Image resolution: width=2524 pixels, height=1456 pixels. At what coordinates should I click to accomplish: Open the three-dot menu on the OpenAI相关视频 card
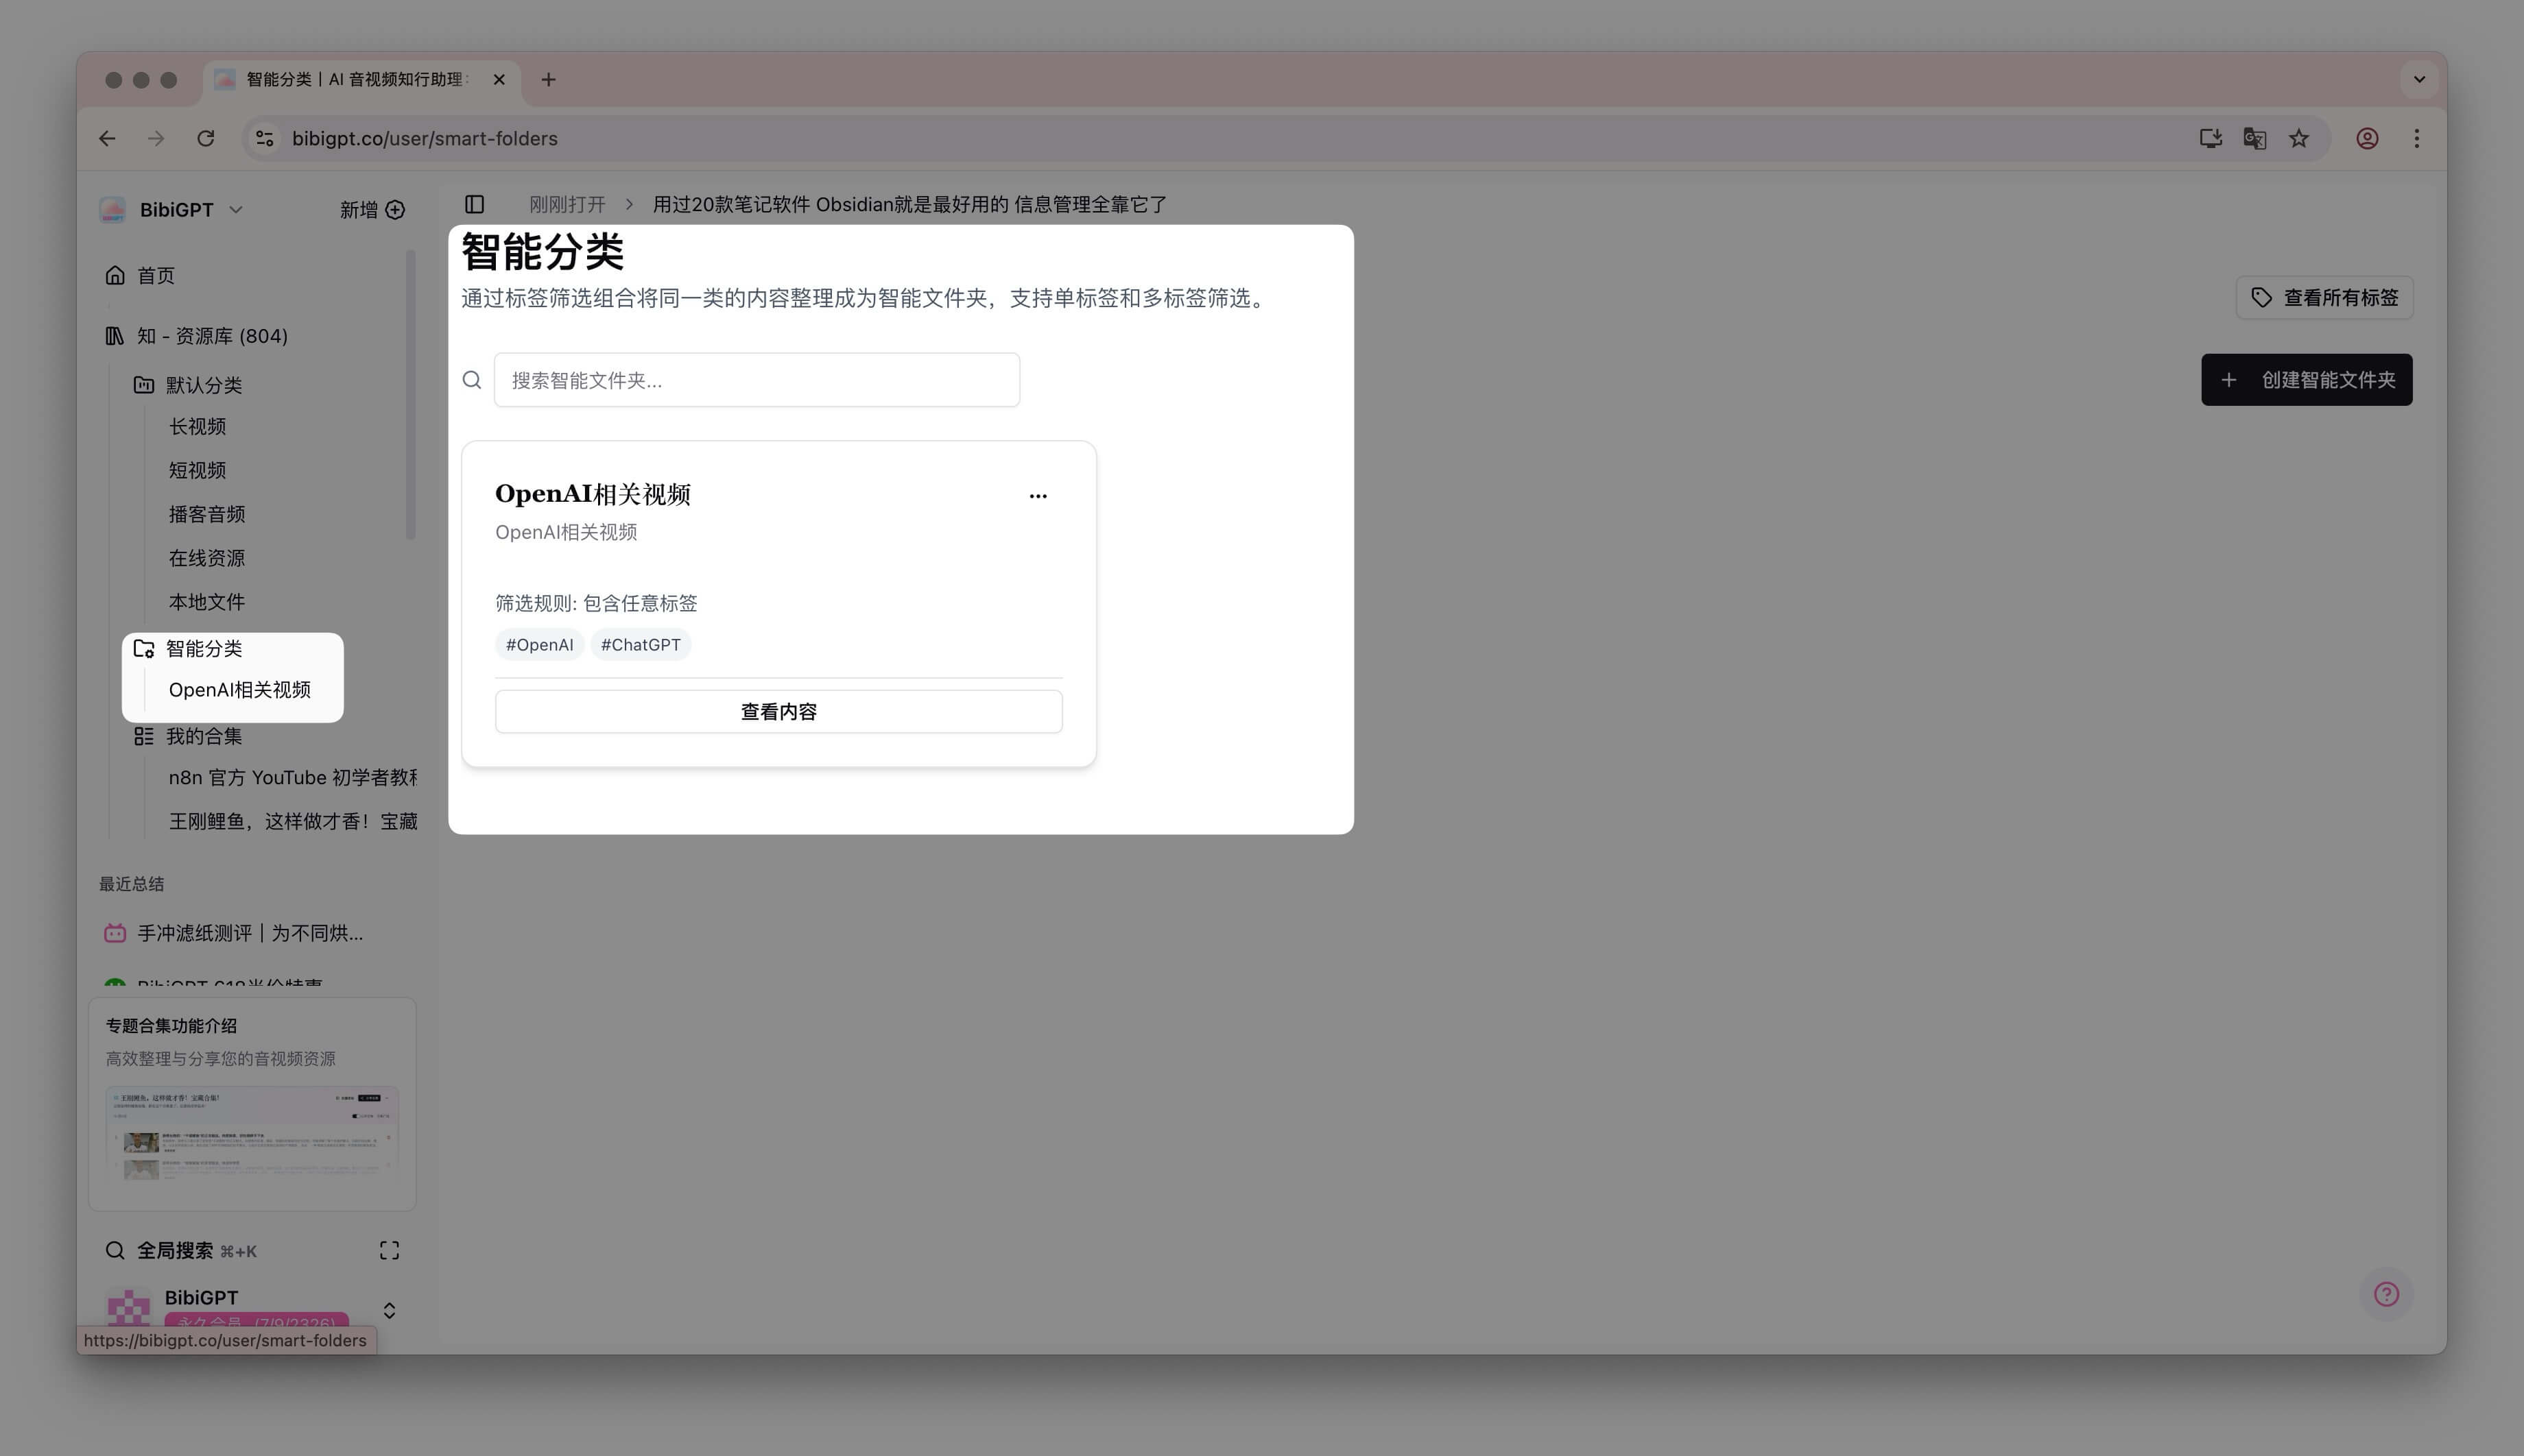coord(1038,496)
